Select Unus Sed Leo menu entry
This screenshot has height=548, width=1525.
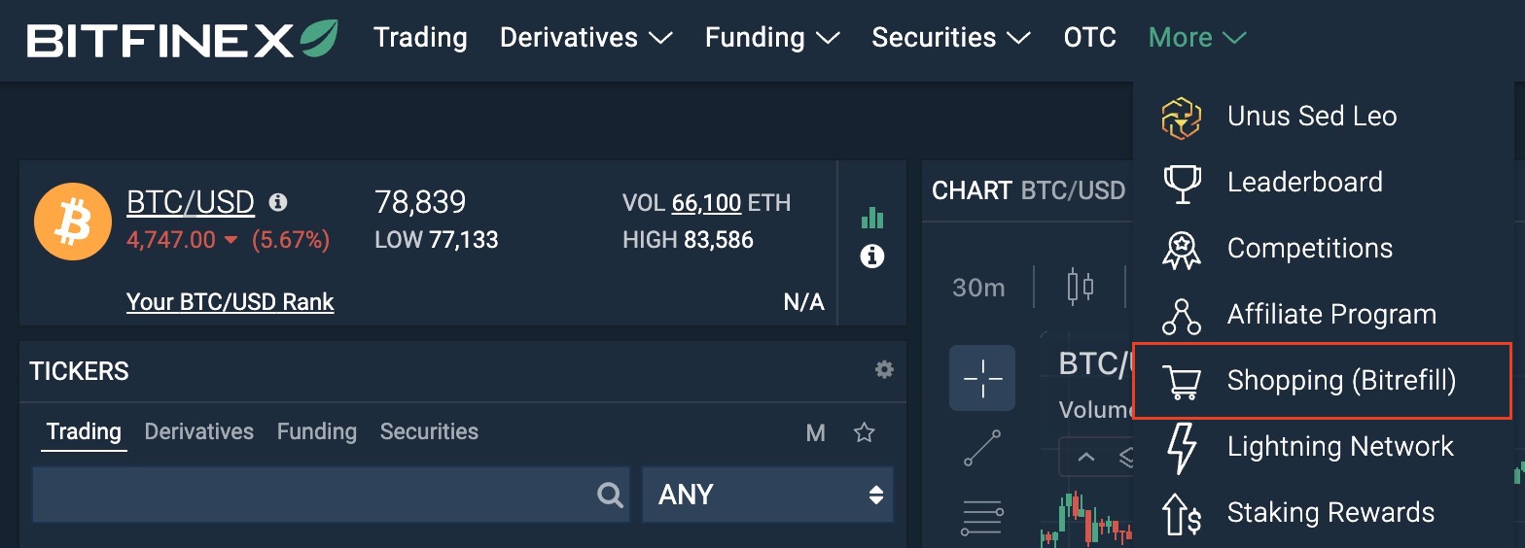point(1323,117)
